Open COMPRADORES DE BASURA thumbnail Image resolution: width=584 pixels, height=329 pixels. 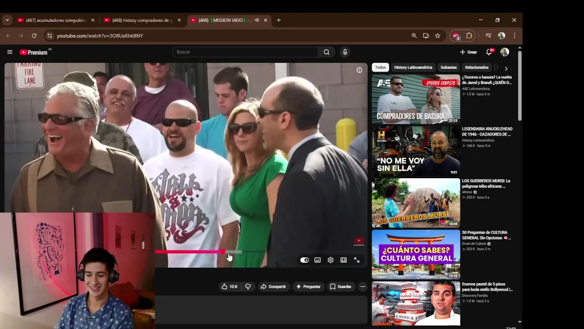point(416,99)
